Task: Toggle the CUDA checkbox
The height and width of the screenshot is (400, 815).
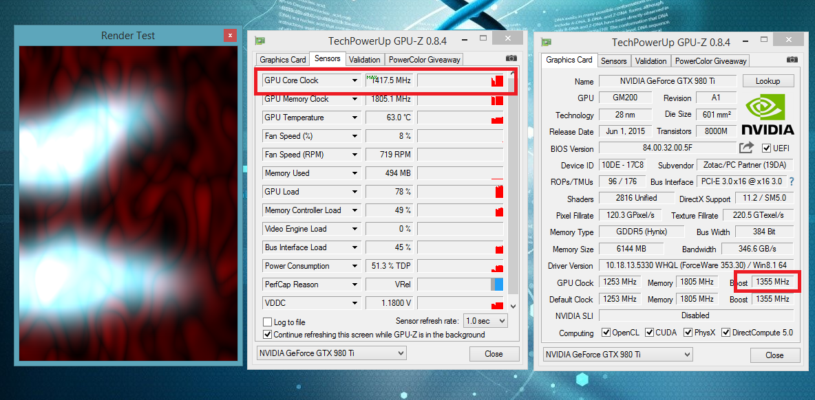Action: (x=649, y=332)
